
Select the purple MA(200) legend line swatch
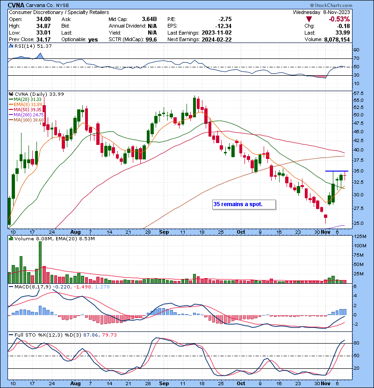click(x=11, y=115)
